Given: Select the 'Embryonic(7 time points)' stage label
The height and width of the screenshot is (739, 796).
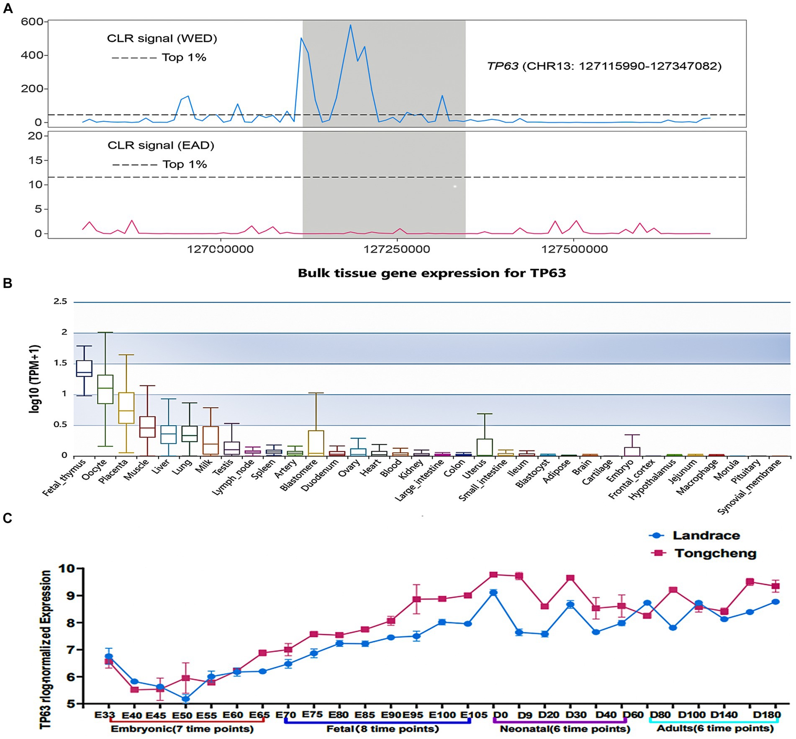Looking at the screenshot, I should pyautogui.click(x=182, y=729).
